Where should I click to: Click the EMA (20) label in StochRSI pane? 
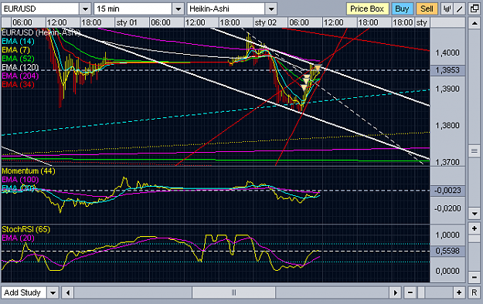(x=19, y=238)
